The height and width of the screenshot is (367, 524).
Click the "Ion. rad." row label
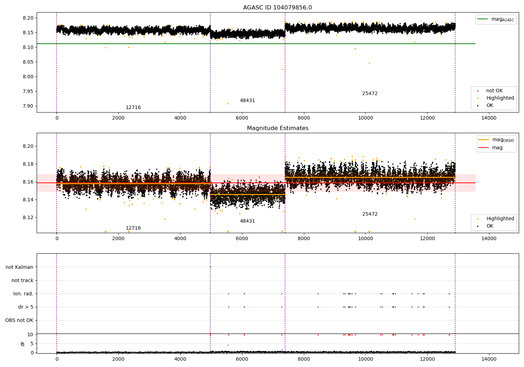[23, 294]
